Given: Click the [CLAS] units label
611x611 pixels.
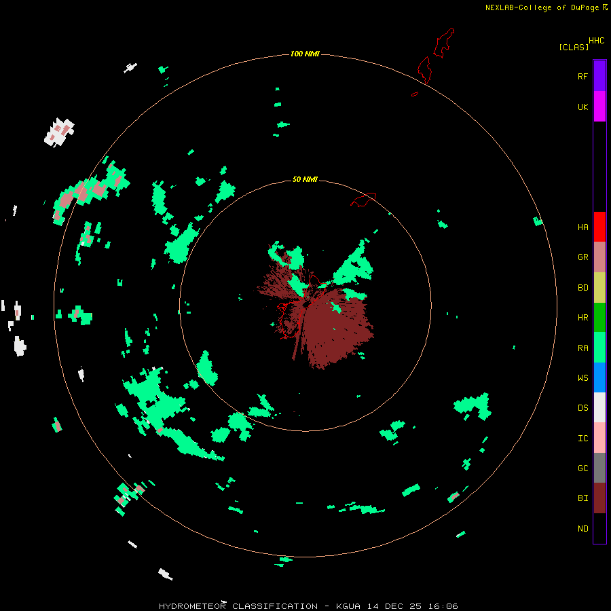Looking at the screenshot, I should tap(574, 47).
